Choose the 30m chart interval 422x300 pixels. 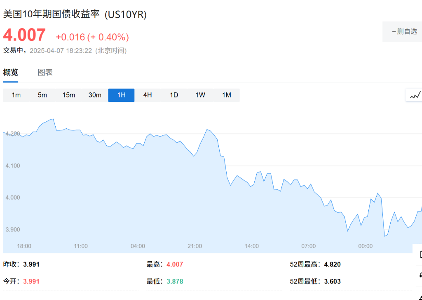pos(95,95)
